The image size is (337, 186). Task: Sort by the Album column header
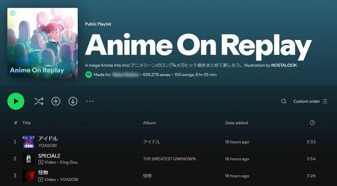point(149,123)
